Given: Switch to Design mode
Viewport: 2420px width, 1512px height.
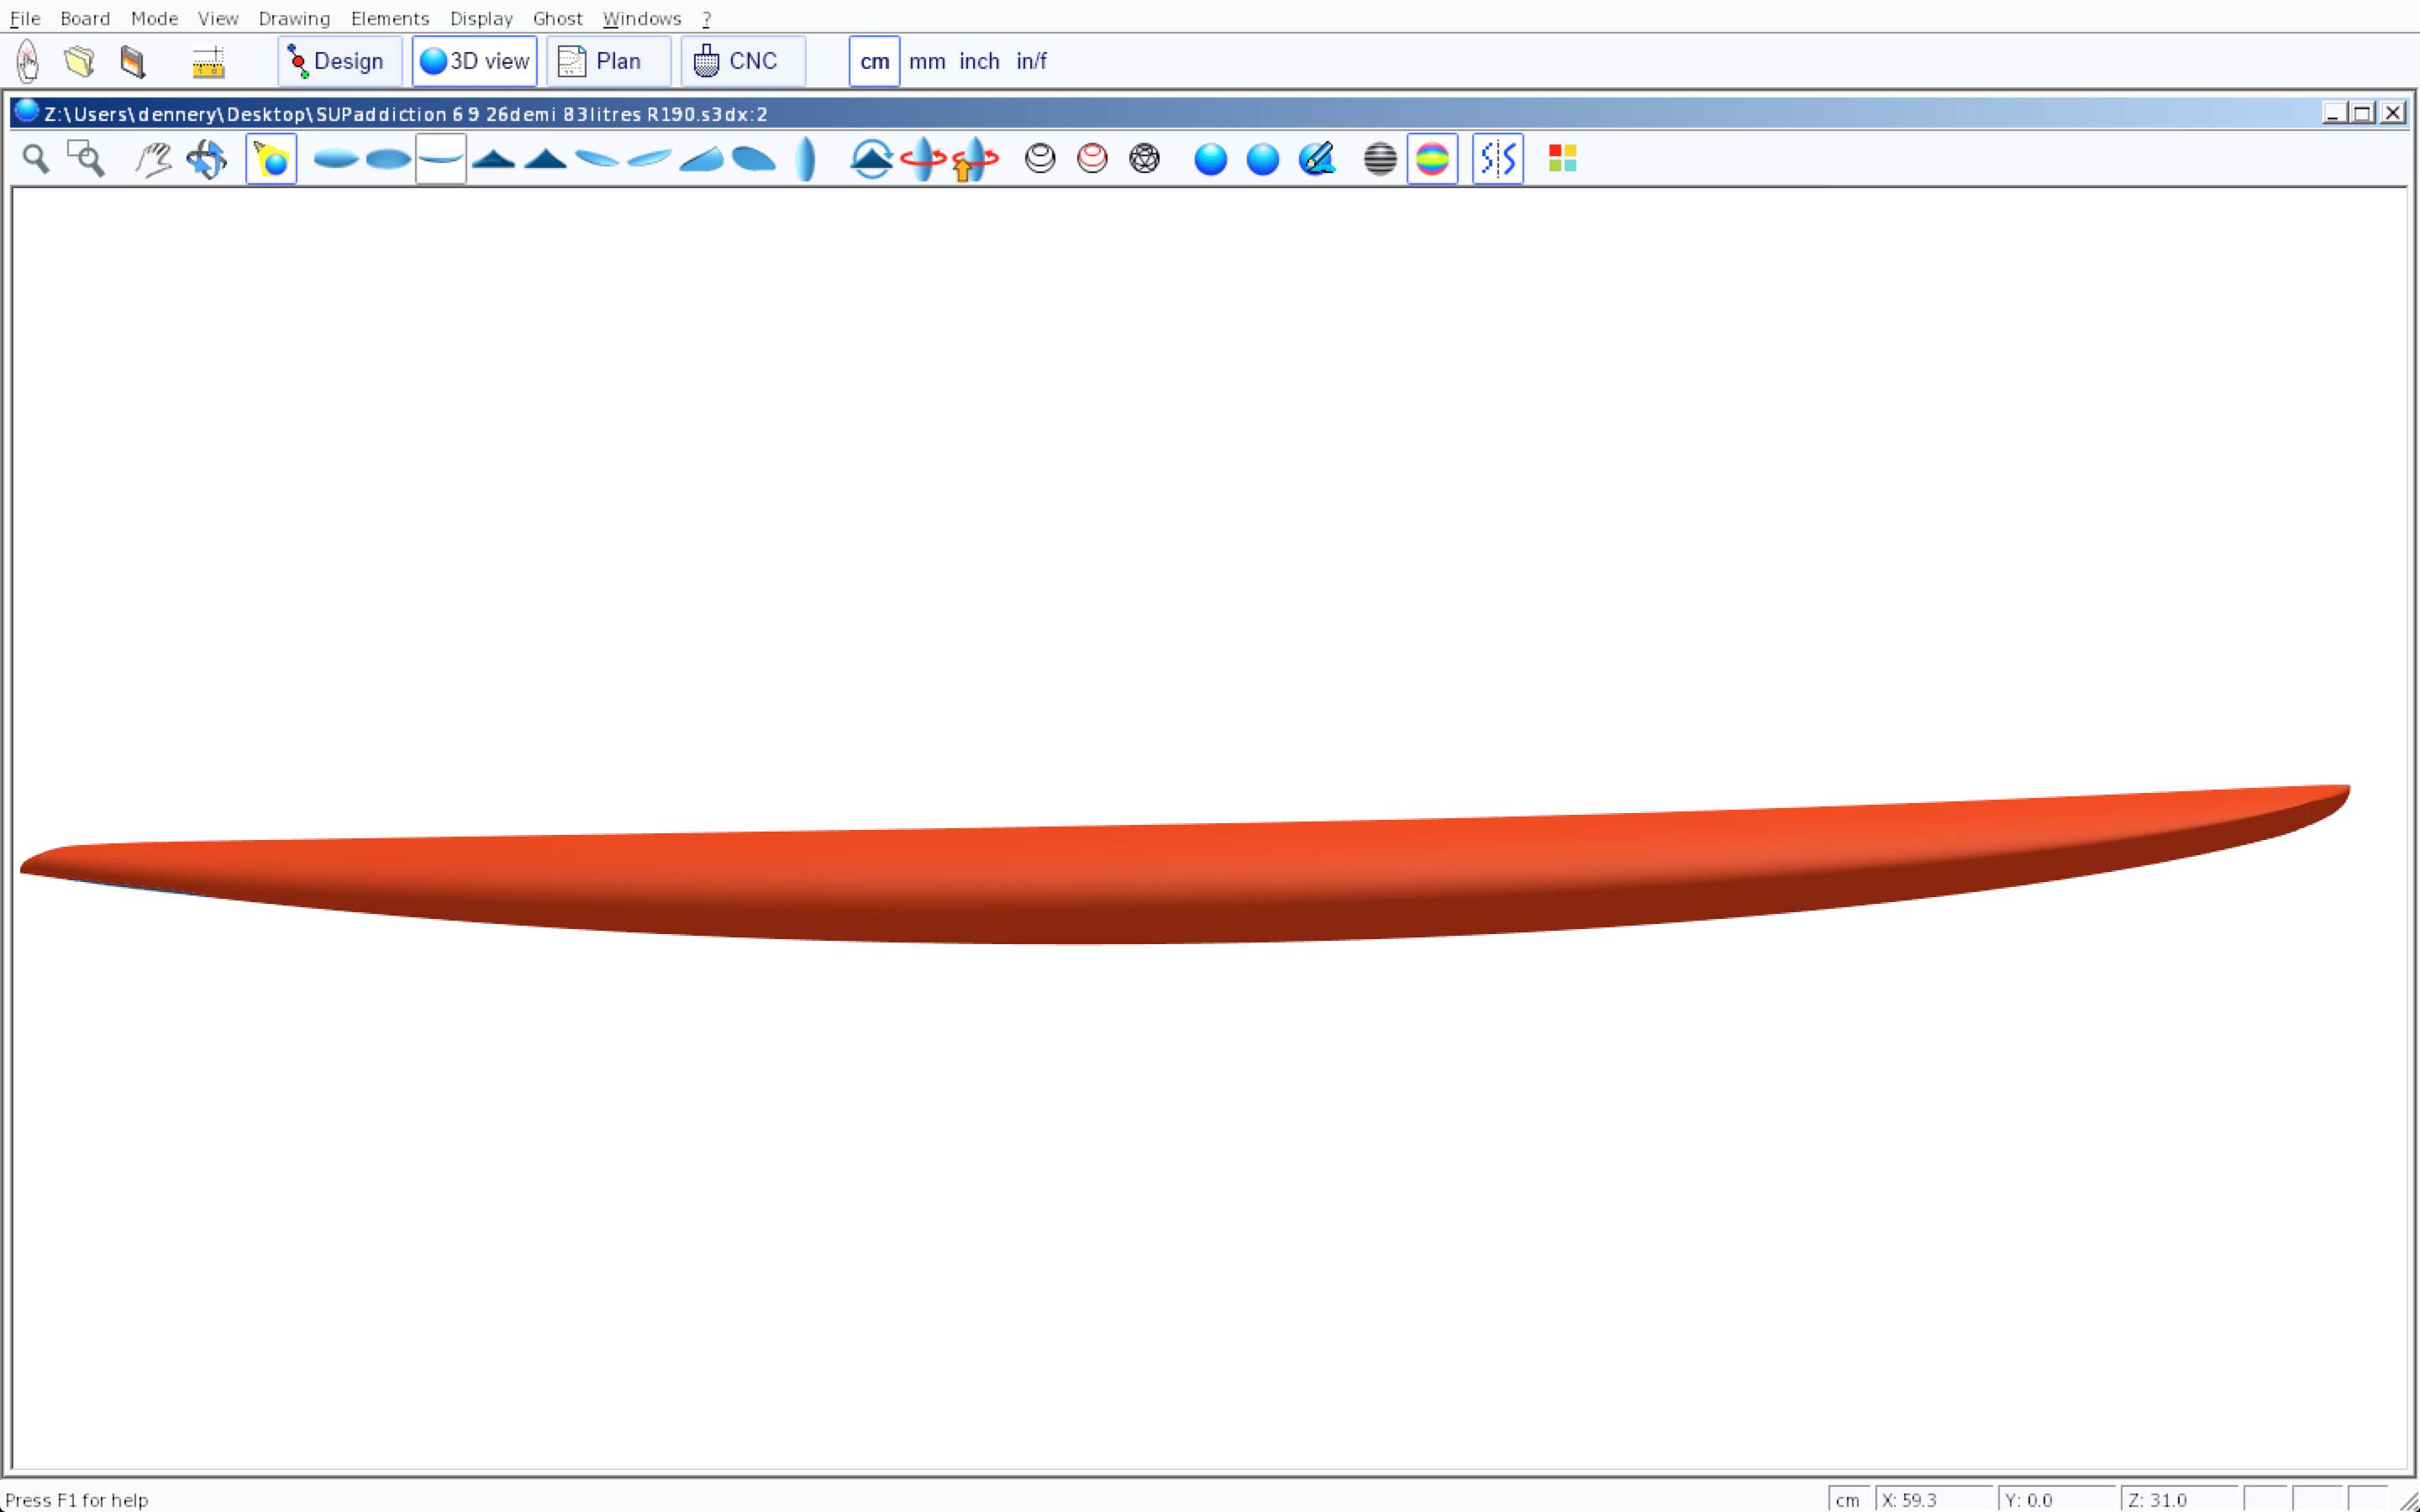Looking at the screenshot, I should click(x=339, y=61).
